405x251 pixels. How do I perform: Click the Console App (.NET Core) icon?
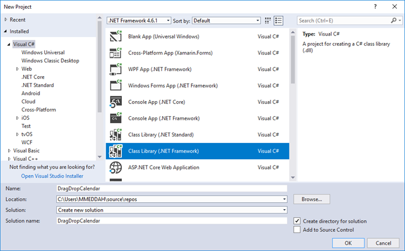click(x=115, y=102)
